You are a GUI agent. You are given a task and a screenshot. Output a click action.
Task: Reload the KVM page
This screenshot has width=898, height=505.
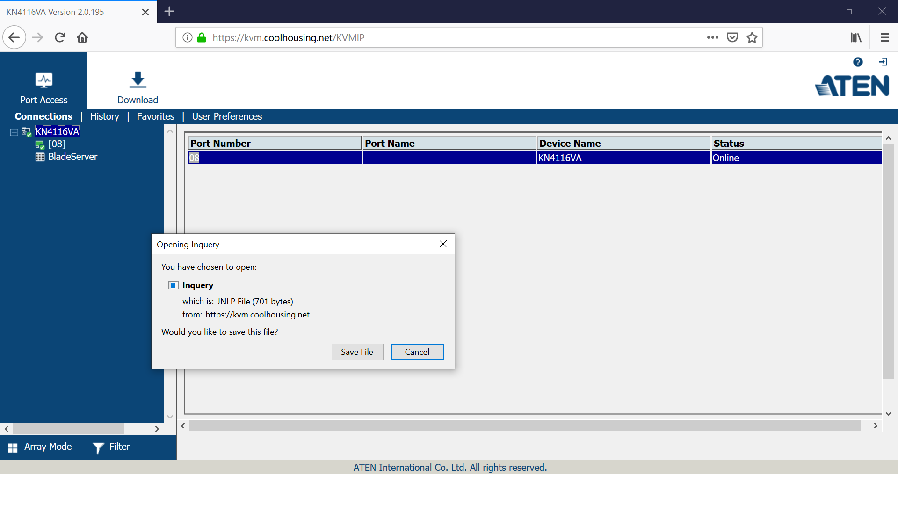click(60, 37)
